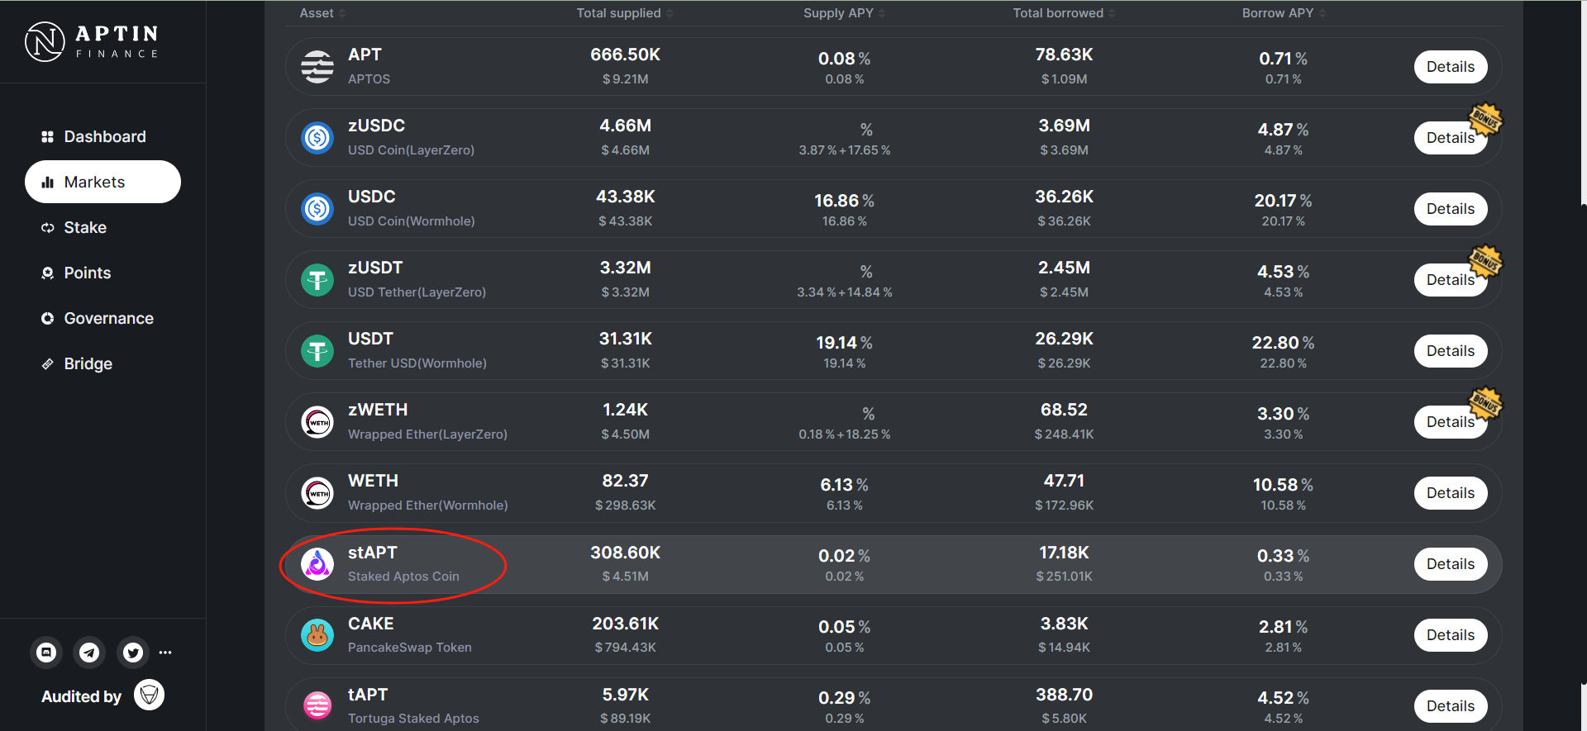This screenshot has width=1587, height=731.
Task: Open Details for tAPT
Action: tap(1451, 706)
